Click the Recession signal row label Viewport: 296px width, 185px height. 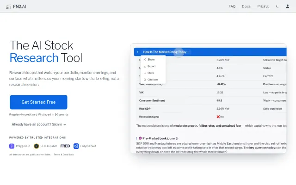[x=149, y=117]
